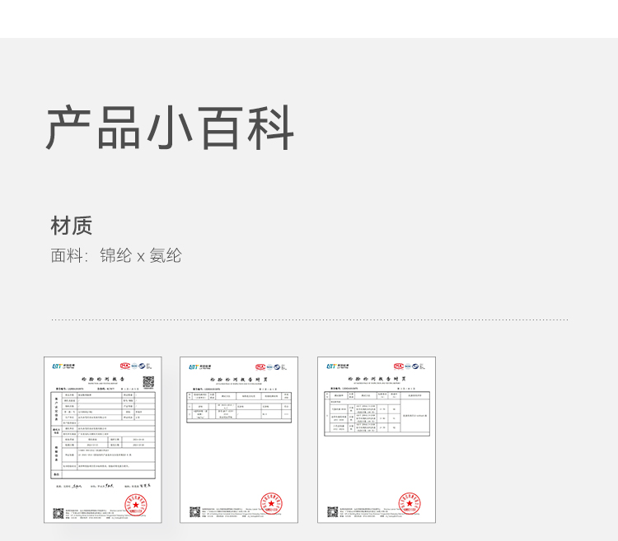Image resolution: width=618 pixels, height=541 pixels.
Task: Click the 产品小百科 heading
Action: pyautogui.click(x=170, y=128)
